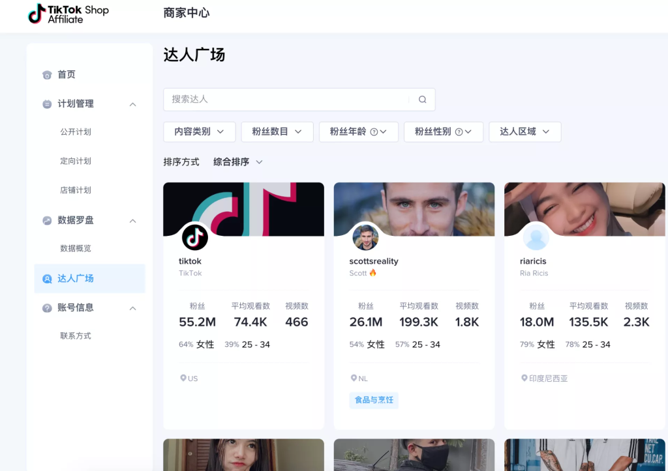Click the 计划管理 calendar icon
The image size is (668, 471).
click(x=47, y=104)
